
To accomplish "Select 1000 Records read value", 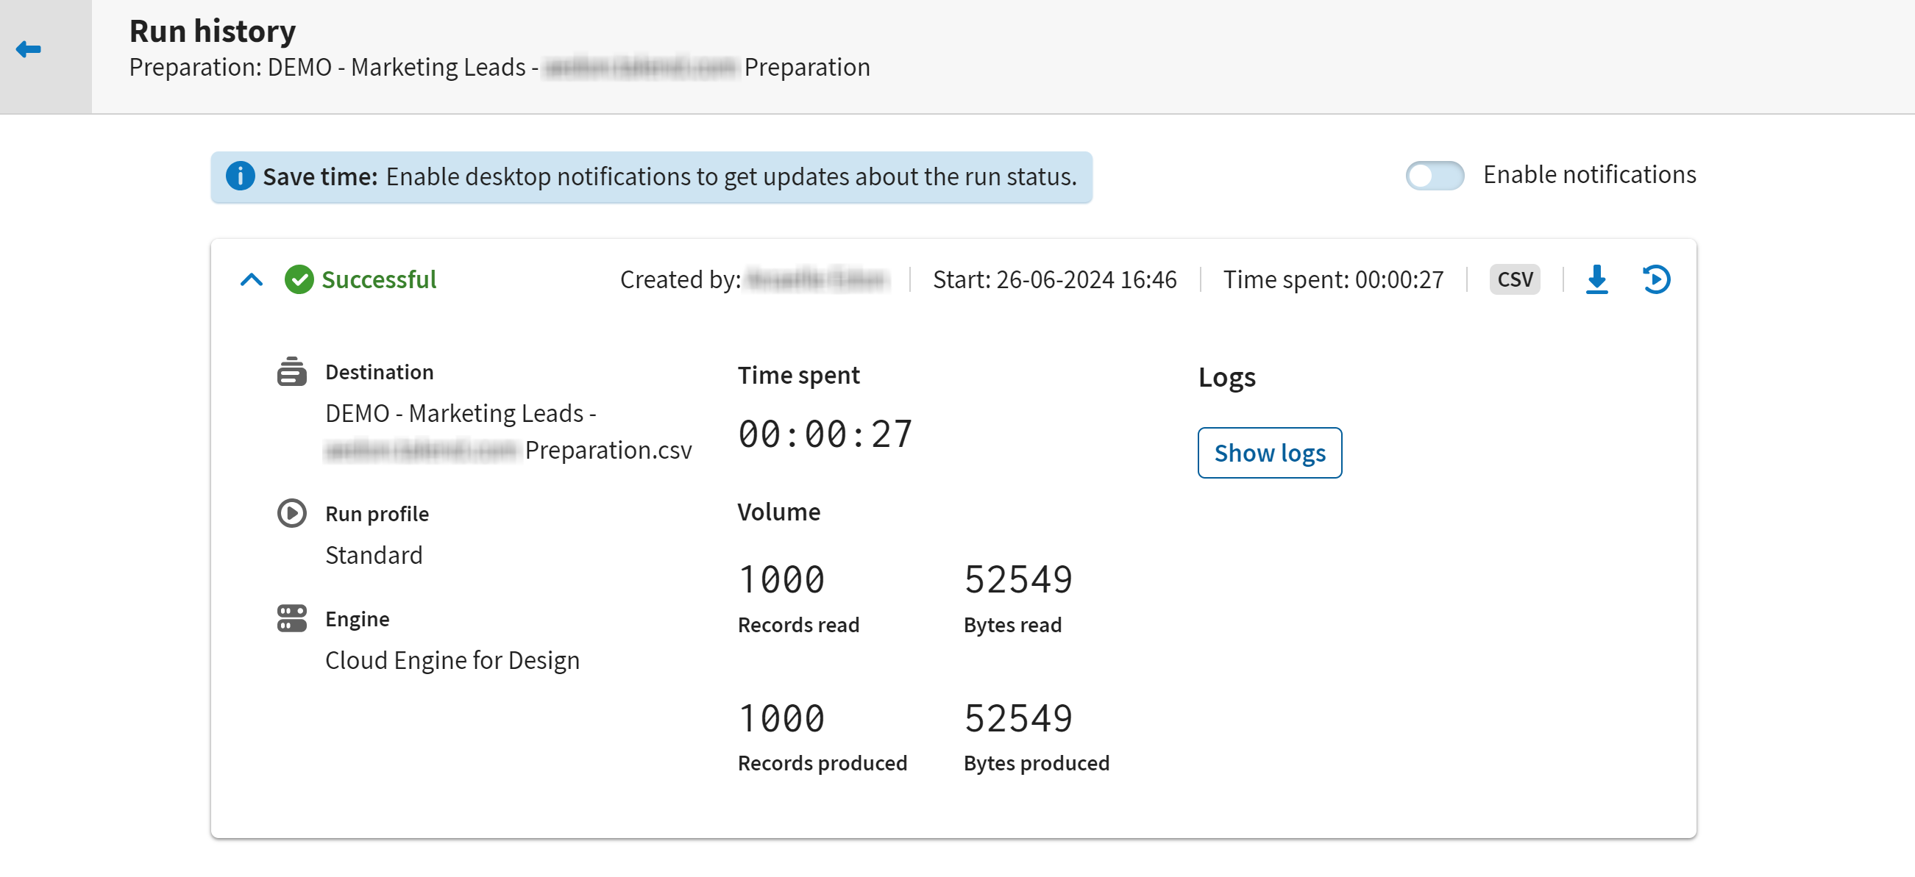I will (781, 580).
